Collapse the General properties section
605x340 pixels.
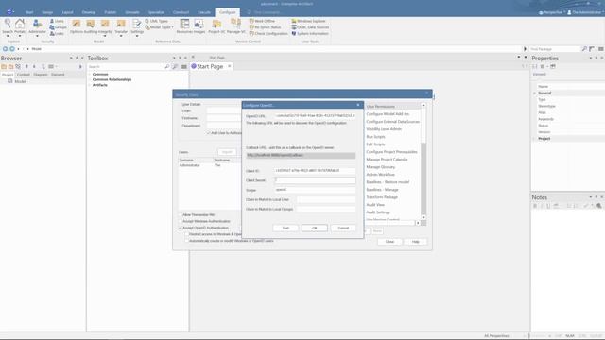(x=535, y=93)
